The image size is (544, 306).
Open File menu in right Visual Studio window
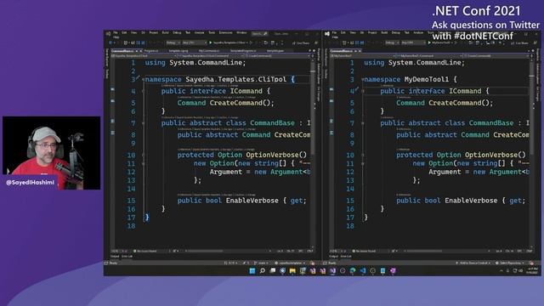point(334,32)
